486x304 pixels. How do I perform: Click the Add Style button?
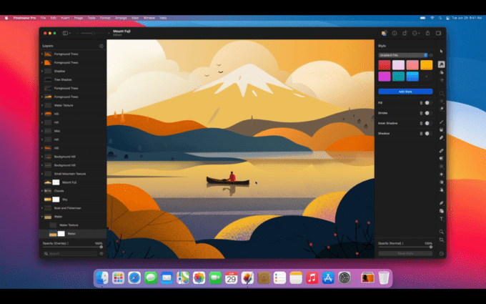405,92
